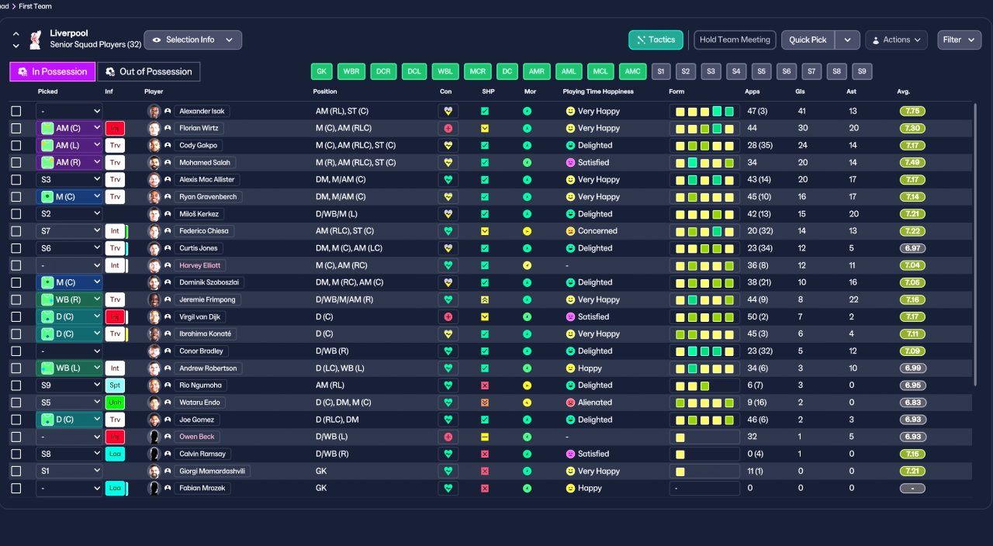Open Conor Bradley's player name link
This screenshot has height=546, width=993.
click(200, 351)
